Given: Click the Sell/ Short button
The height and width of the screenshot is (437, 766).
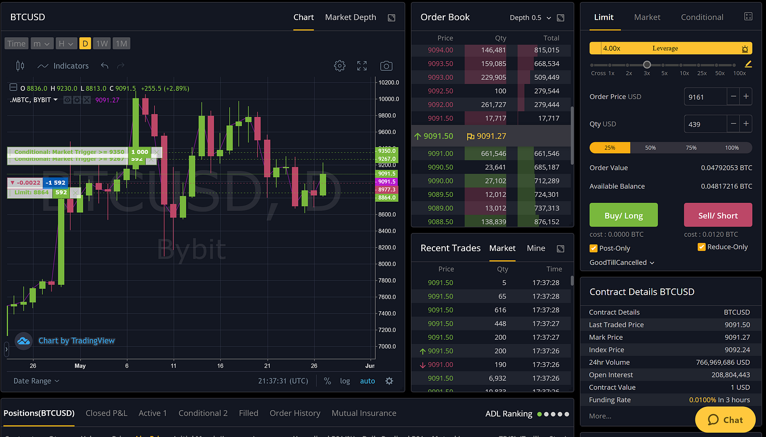Looking at the screenshot, I should (x=718, y=215).
